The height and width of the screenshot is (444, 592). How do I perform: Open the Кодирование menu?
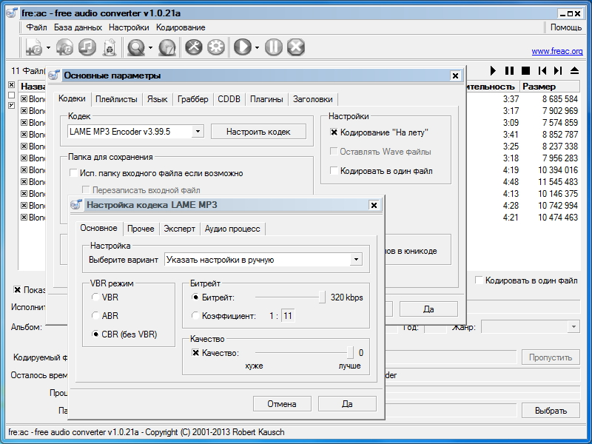[181, 27]
